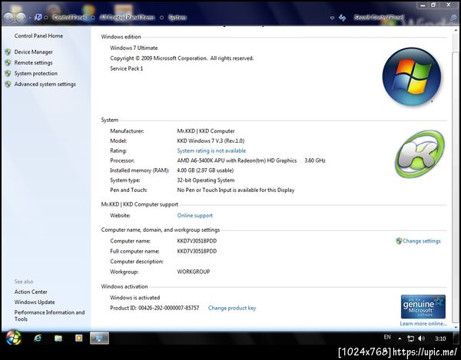This screenshot has height=360, width=461.
Task: Launch Internet Explorer from taskbar
Action: click(x=38, y=339)
